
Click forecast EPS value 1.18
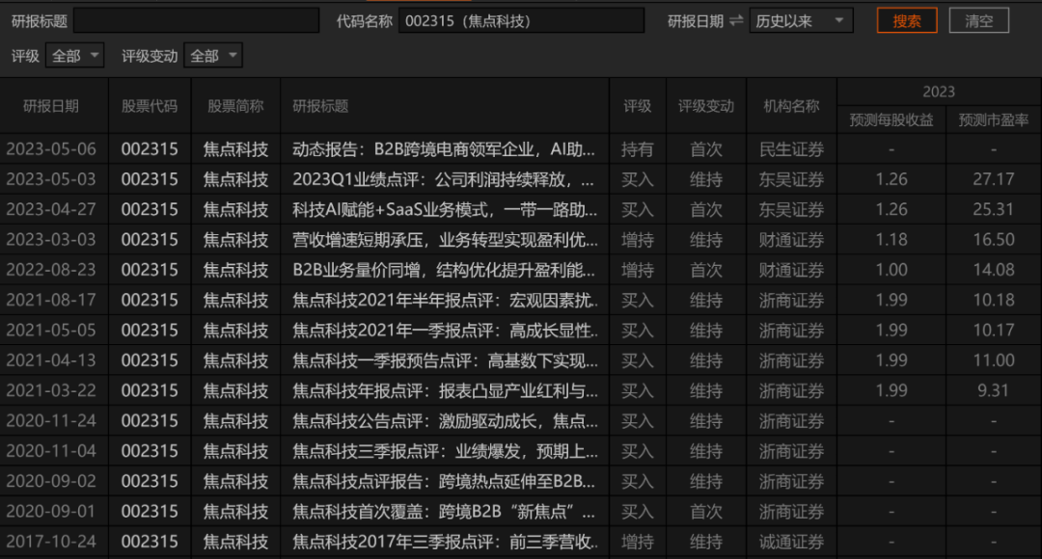891,240
